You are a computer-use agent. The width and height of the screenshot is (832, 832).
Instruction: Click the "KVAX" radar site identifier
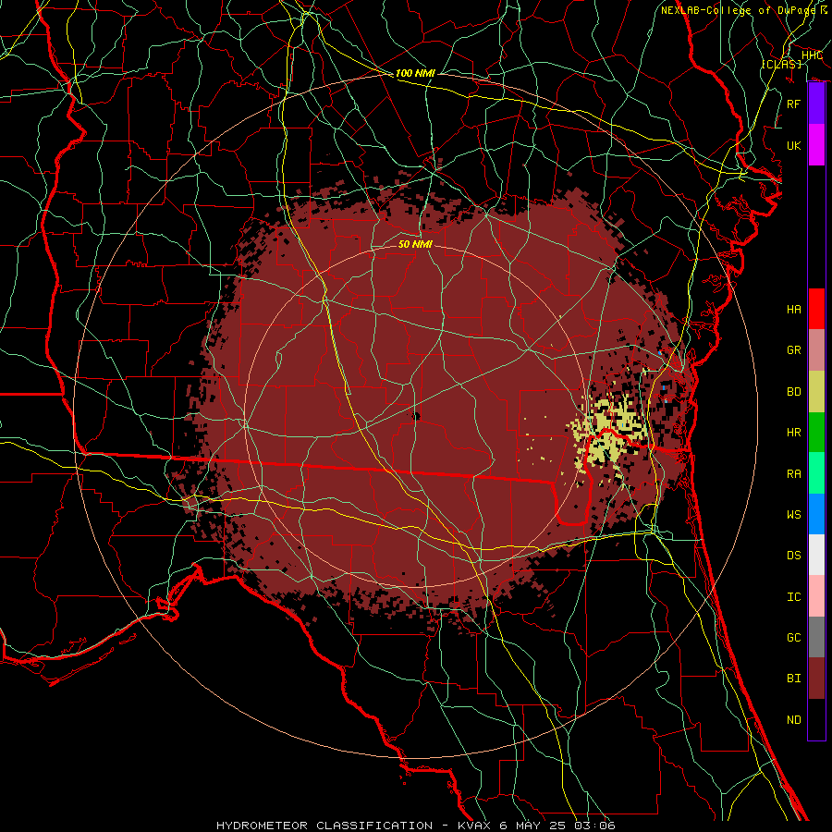point(474,826)
